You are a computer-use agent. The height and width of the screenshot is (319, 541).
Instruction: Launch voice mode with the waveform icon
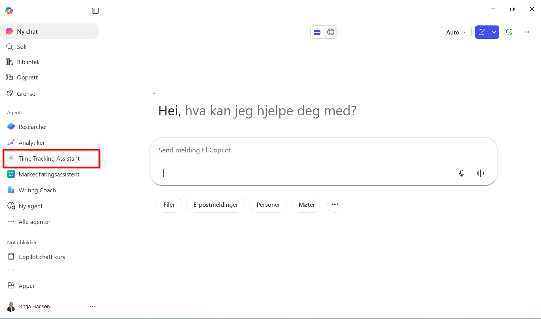coord(480,173)
